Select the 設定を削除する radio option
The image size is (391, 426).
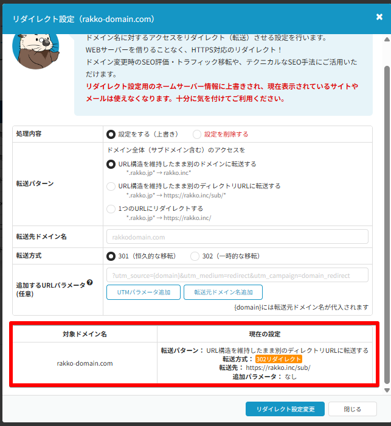[x=197, y=134]
